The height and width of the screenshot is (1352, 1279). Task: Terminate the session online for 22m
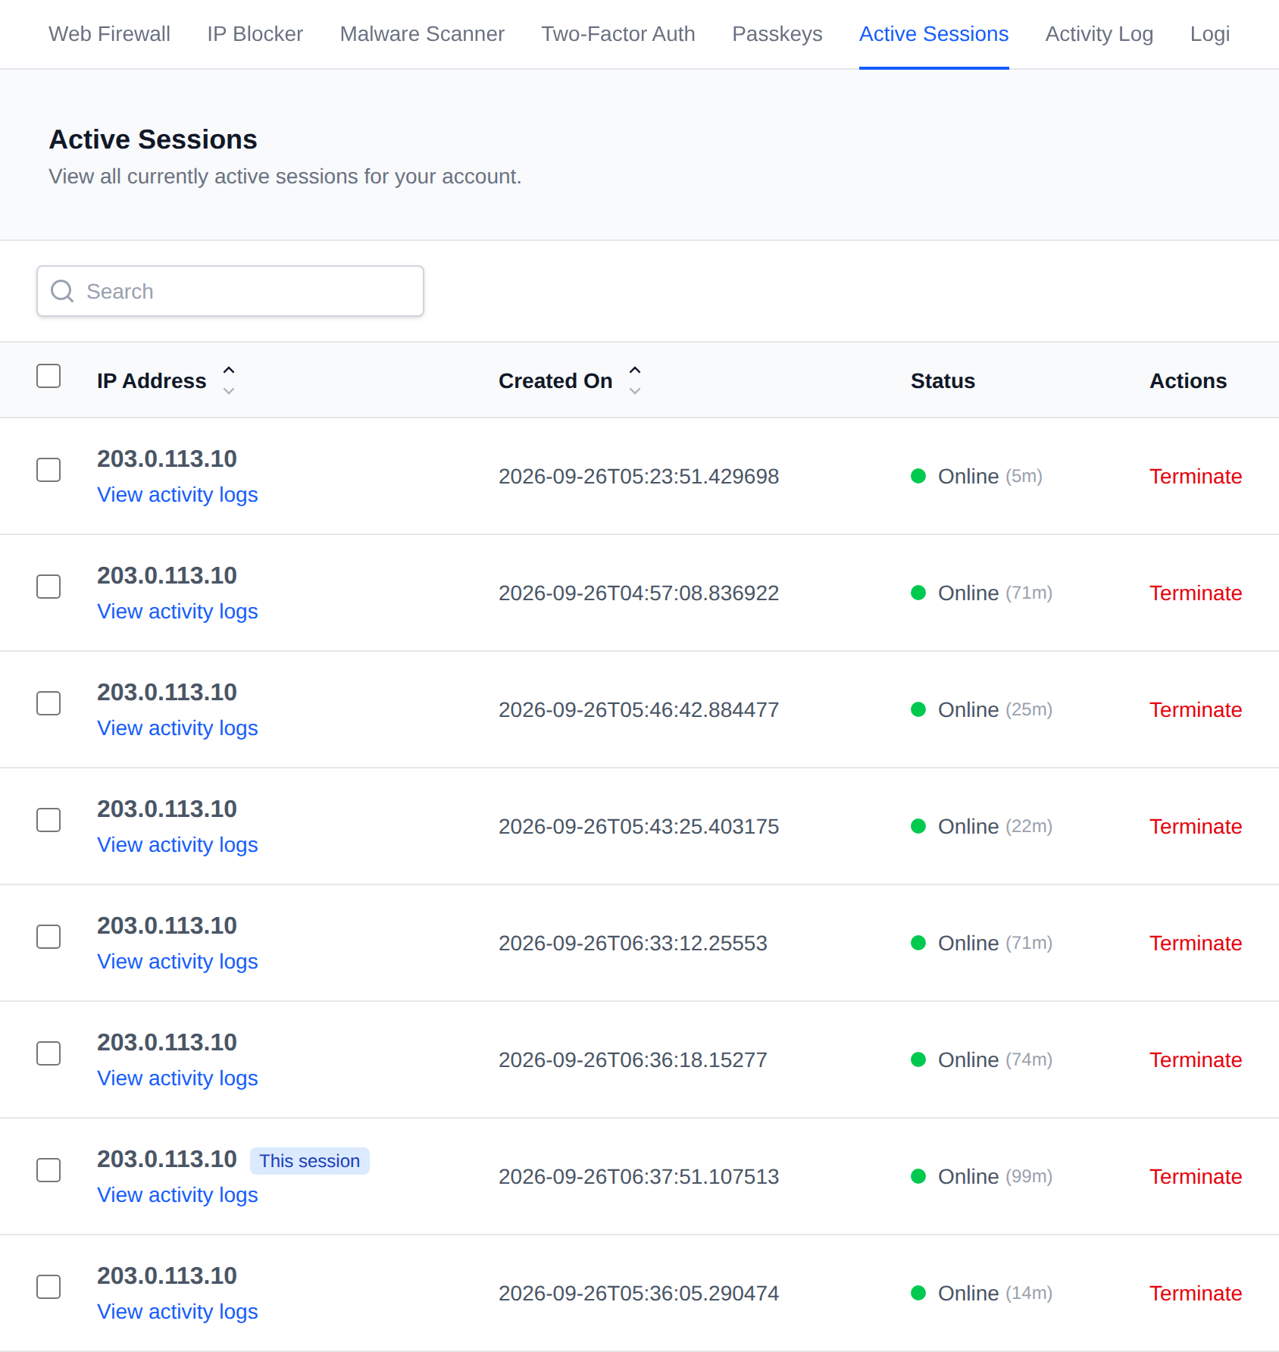tap(1196, 827)
